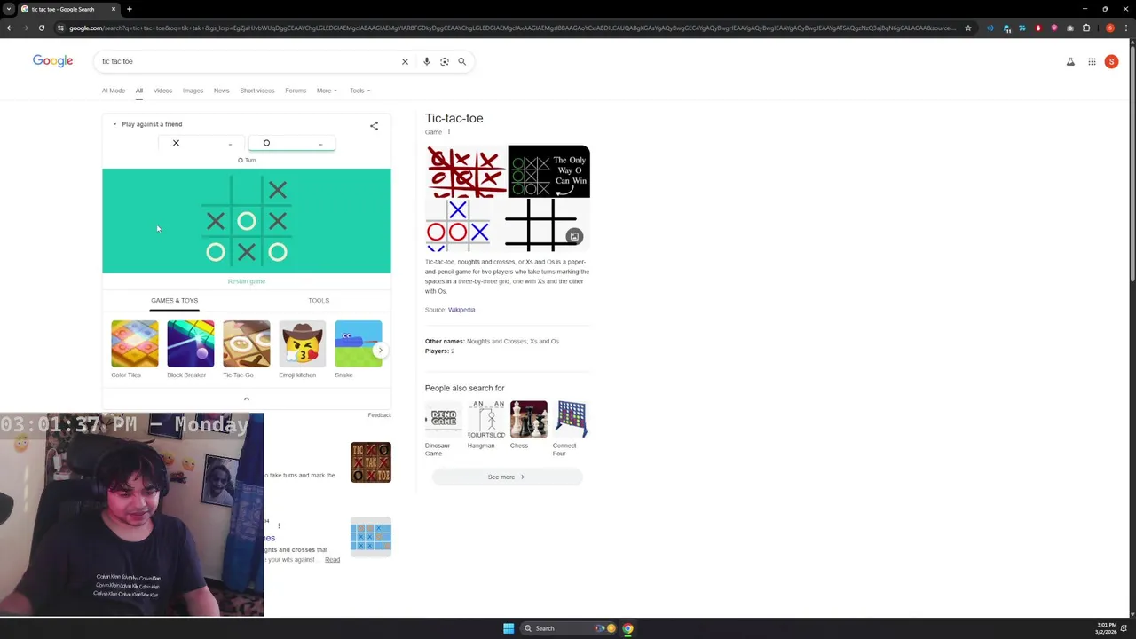Viewport: 1136px width, 639px height.
Task: Show more games with carousel arrow
Action: [380, 350]
